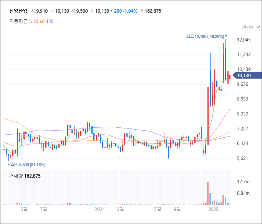Click the low price 9,500 in header
Image resolution: width=262 pixels, height=224 pixels.
tap(82, 11)
